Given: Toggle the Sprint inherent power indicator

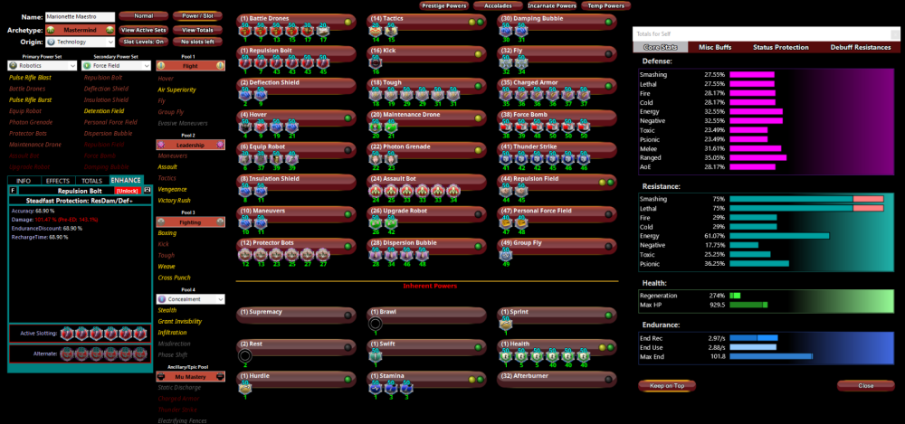Looking at the screenshot, I should pos(610,314).
